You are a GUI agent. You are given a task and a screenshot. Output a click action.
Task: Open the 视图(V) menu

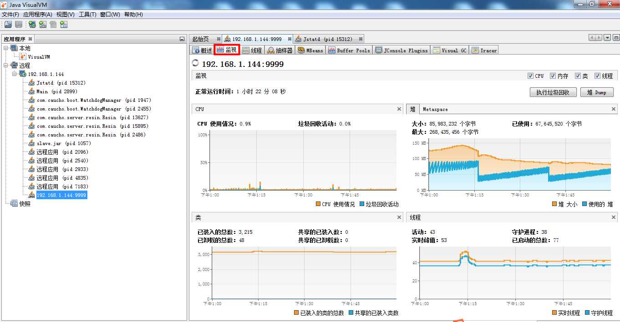pyautogui.click(x=66, y=15)
